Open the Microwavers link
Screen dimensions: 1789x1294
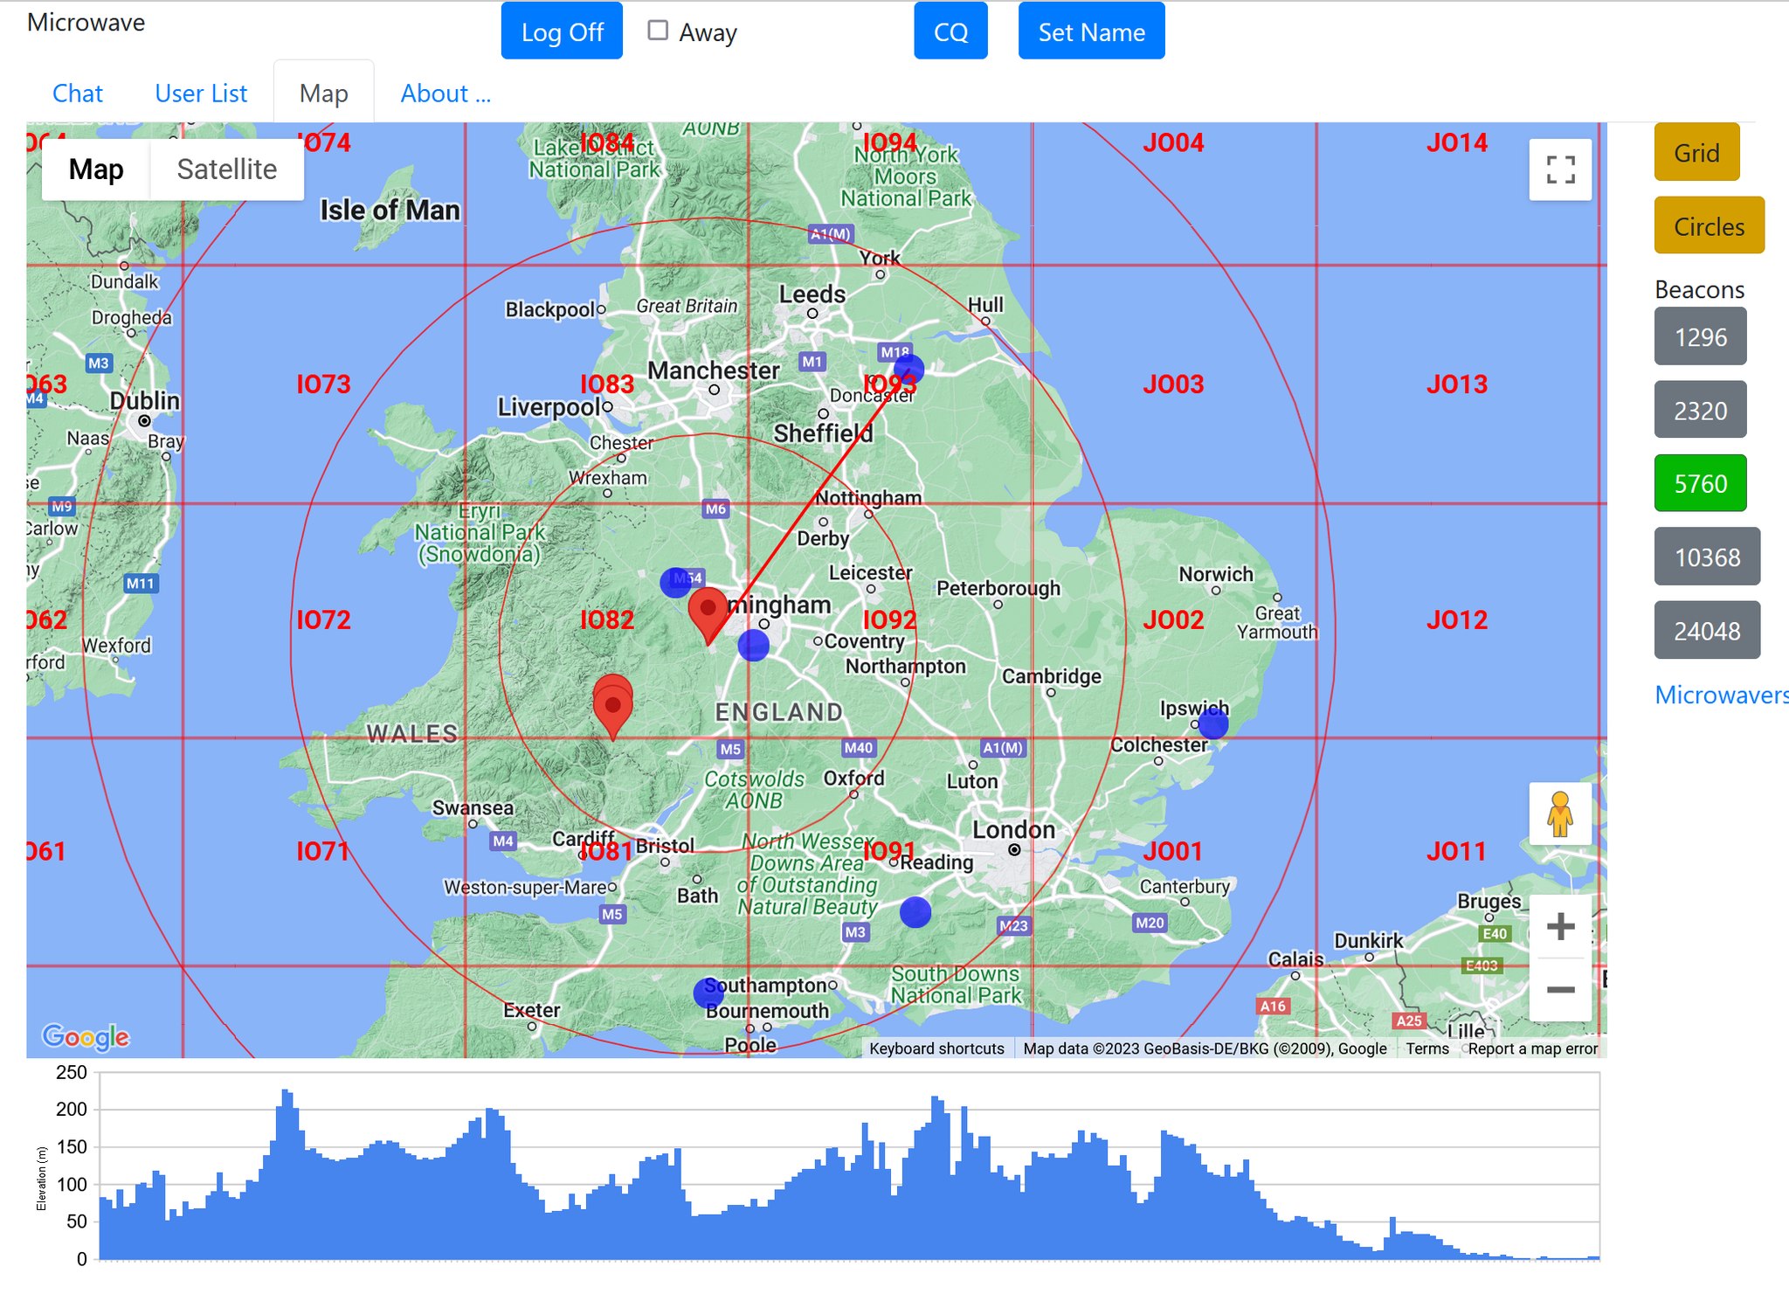[1721, 695]
